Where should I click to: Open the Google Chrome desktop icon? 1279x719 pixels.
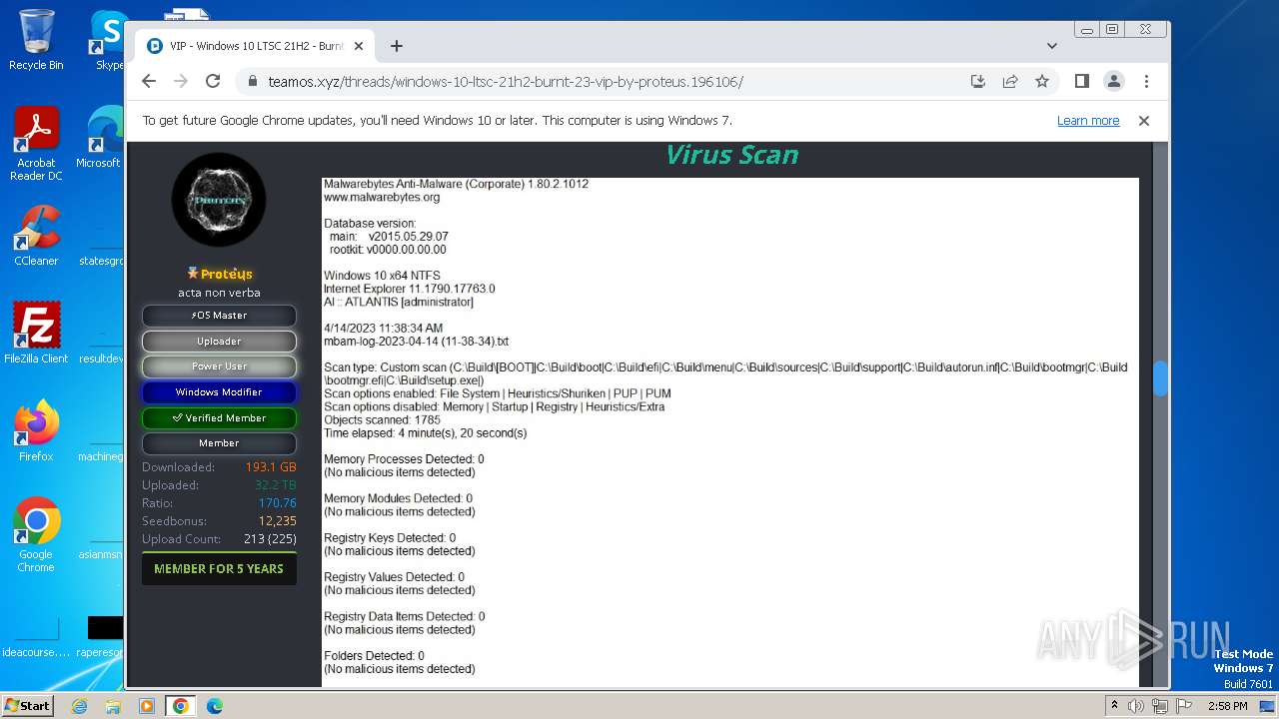[36, 535]
